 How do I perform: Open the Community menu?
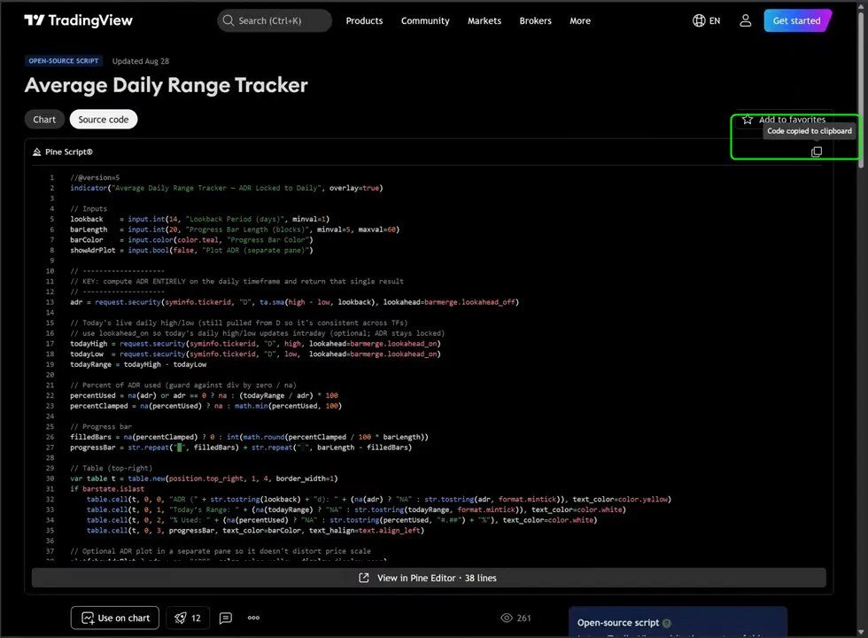(x=425, y=20)
